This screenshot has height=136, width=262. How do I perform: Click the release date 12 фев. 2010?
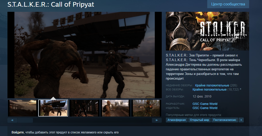point(202,96)
